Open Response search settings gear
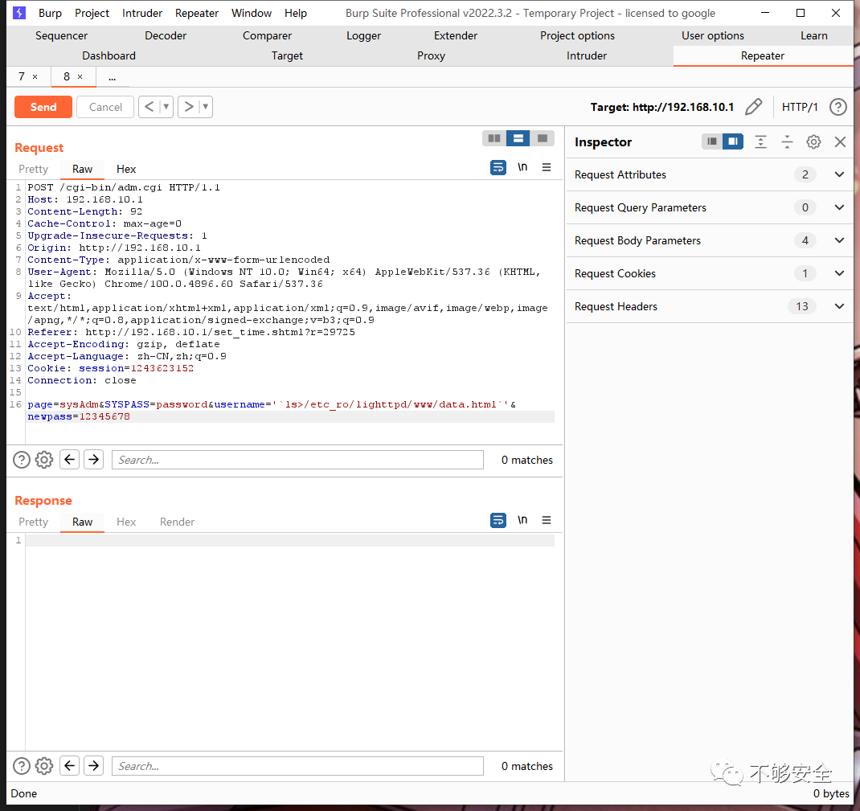Image resolution: width=860 pixels, height=811 pixels. tap(44, 765)
